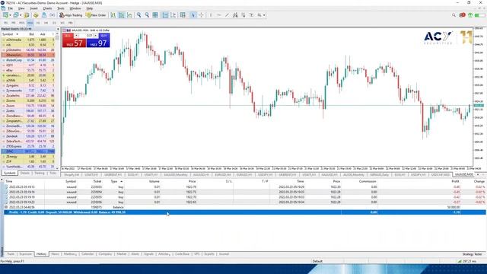Select the horizontal line drawing tool
The height and width of the screenshot is (274, 487).
219,15
